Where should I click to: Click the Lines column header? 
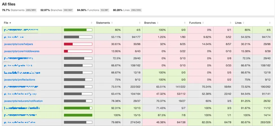tap(238, 23)
